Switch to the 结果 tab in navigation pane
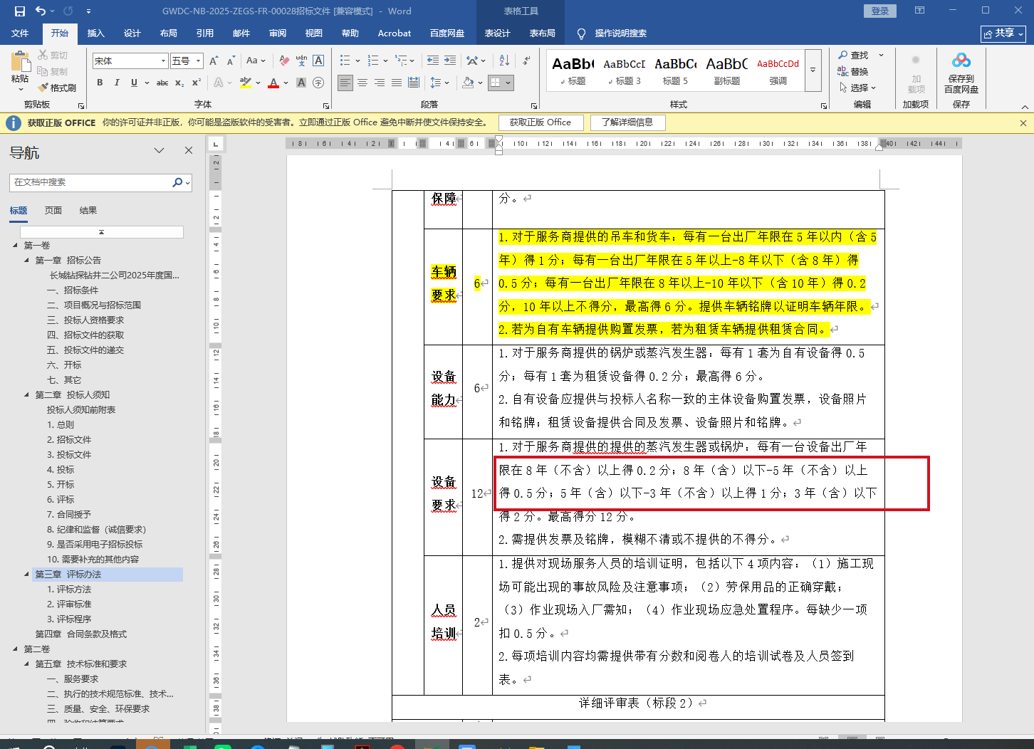This screenshot has height=749, width=1034. point(88,211)
